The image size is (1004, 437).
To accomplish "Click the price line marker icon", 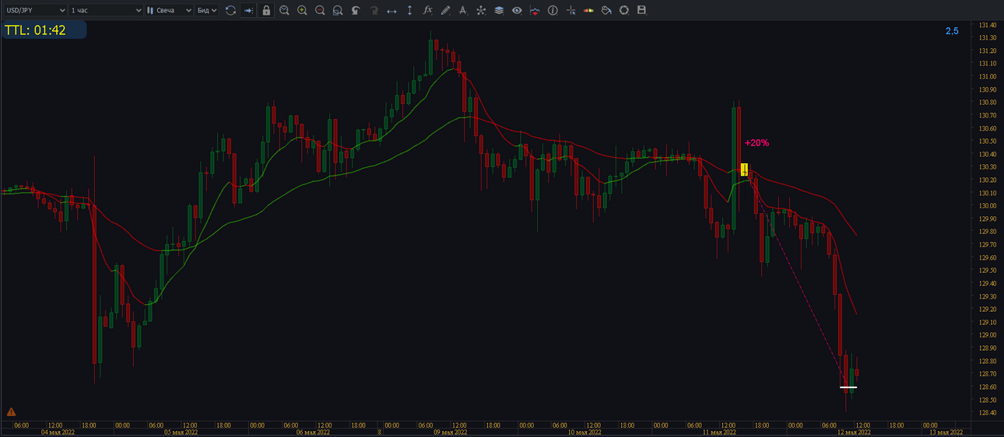I will 535,10.
